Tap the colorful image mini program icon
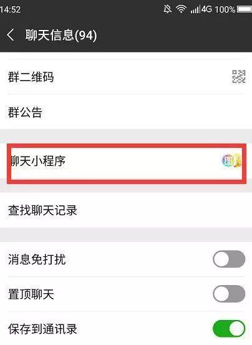This screenshot has height=345, width=252. click(x=228, y=160)
